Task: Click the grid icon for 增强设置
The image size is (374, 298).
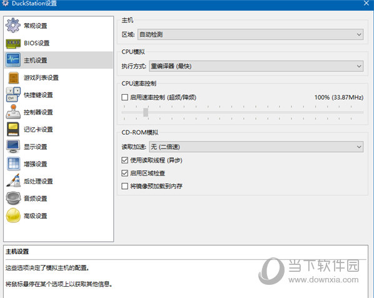Action: 13,164
